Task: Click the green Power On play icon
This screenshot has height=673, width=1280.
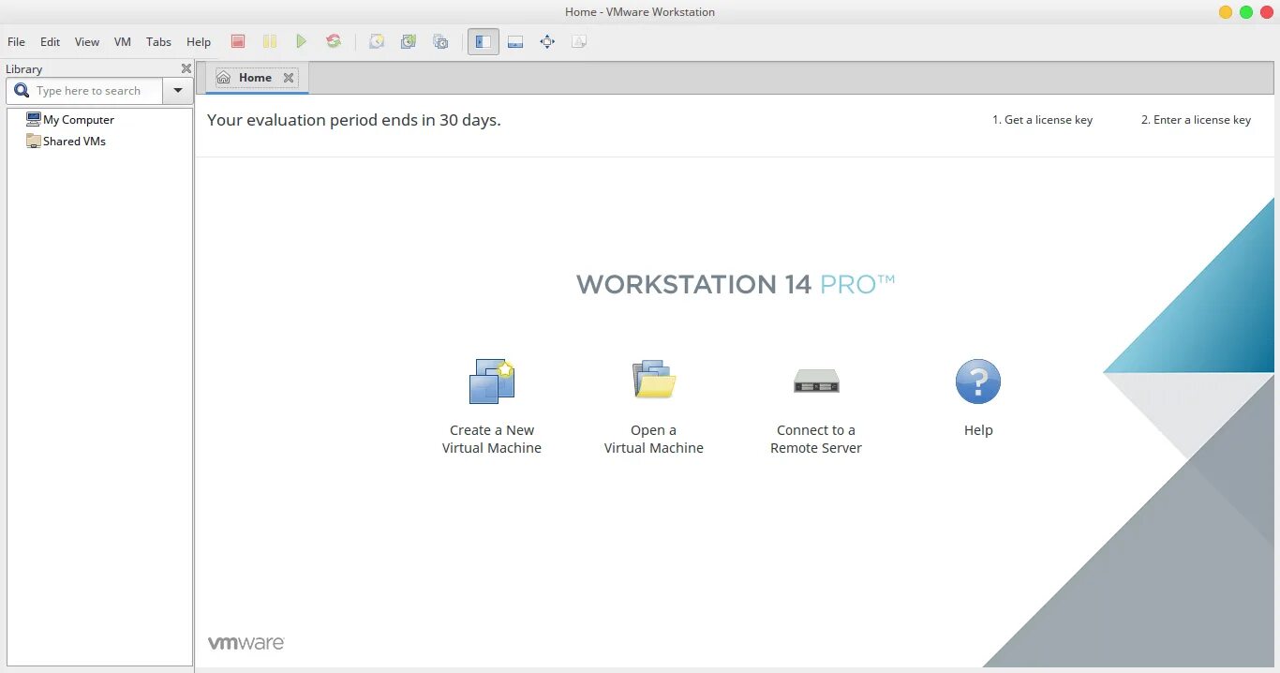Action: [301, 41]
